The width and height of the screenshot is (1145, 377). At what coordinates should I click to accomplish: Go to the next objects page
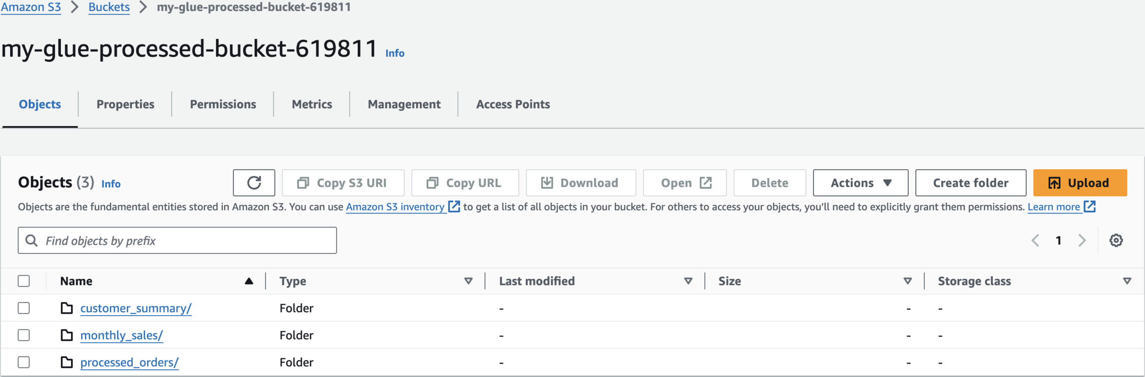click(x=1082, y=240)
